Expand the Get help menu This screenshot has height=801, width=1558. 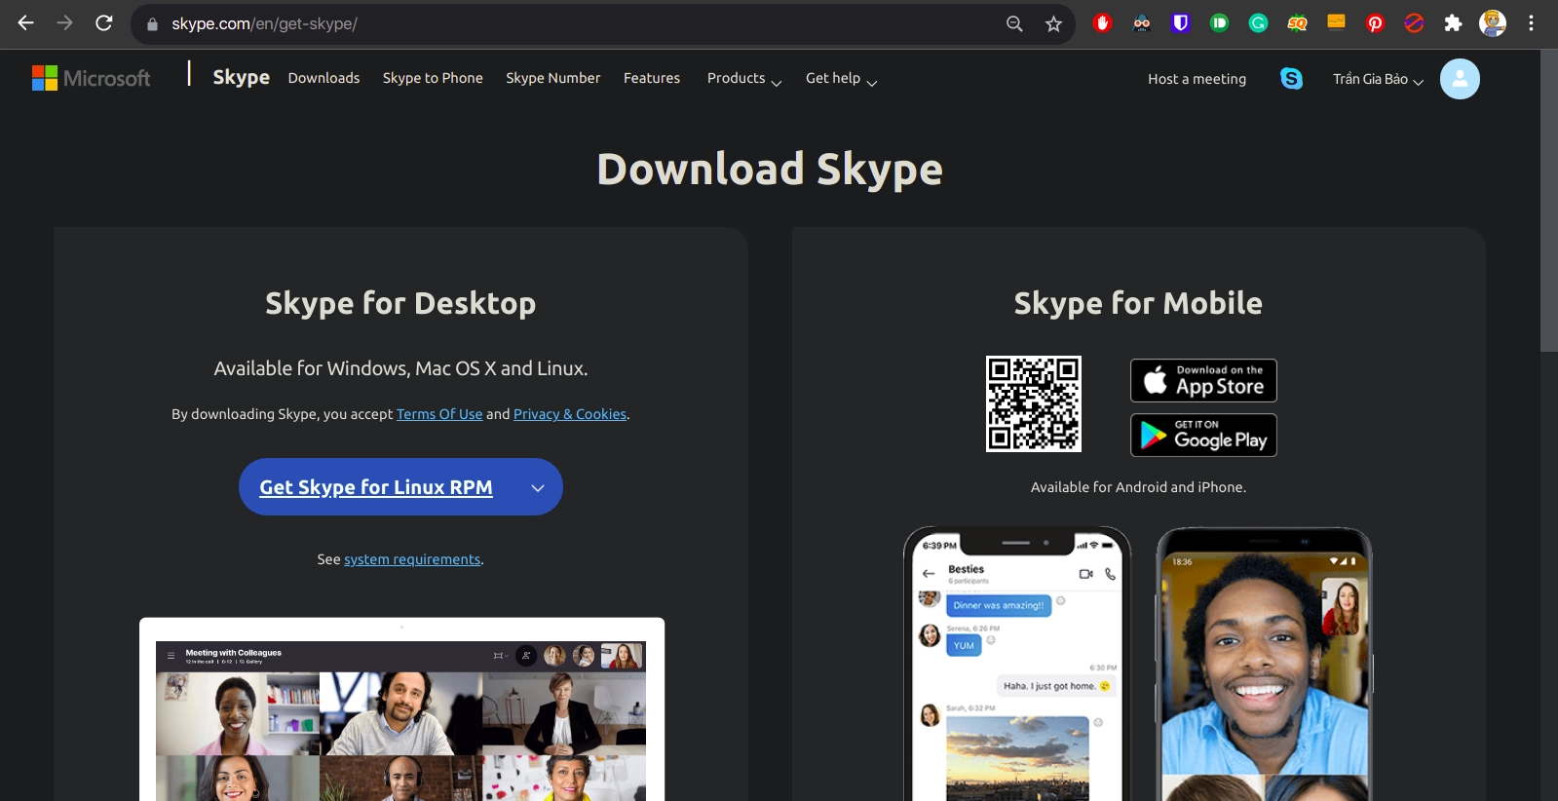pos(841,79)
